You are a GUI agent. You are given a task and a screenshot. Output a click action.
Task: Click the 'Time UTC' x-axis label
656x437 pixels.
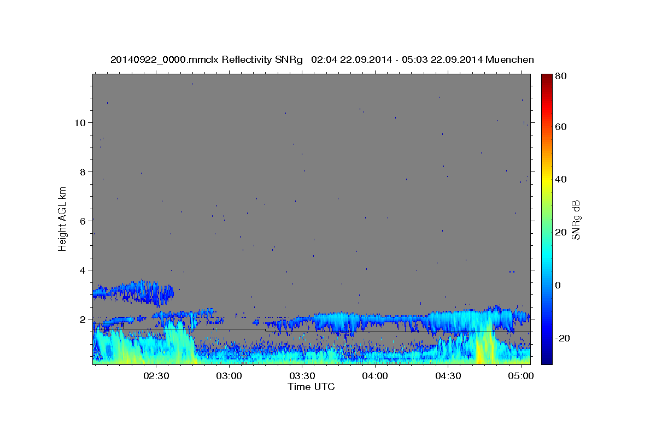click(x=311, y=387)
